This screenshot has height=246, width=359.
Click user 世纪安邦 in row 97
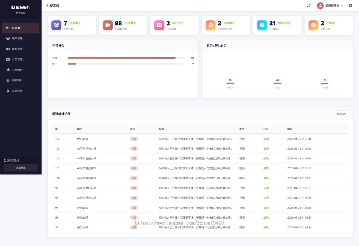coord(82,208)
